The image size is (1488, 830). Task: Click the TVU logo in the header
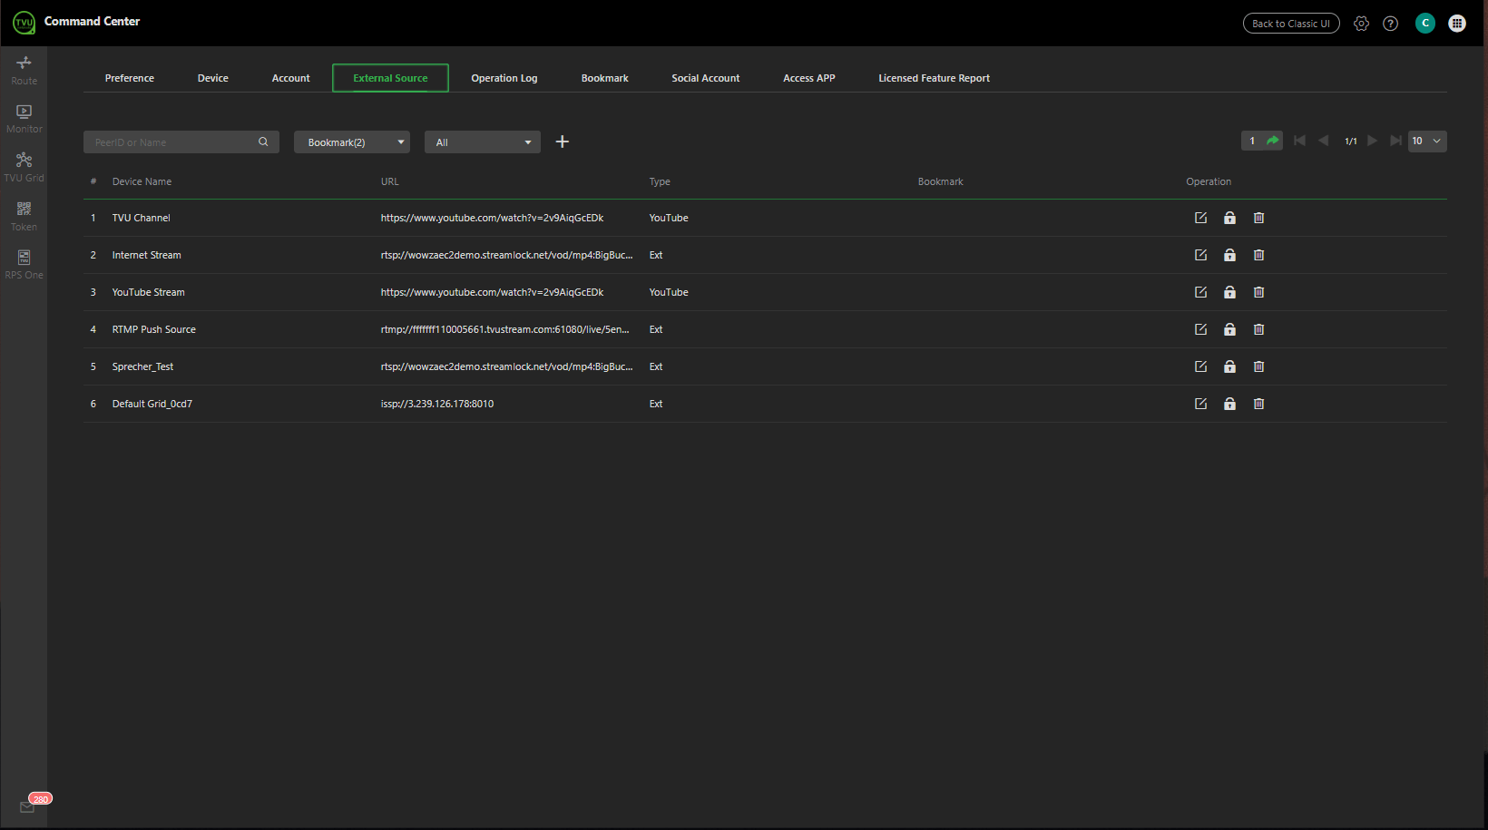point(24,22)
